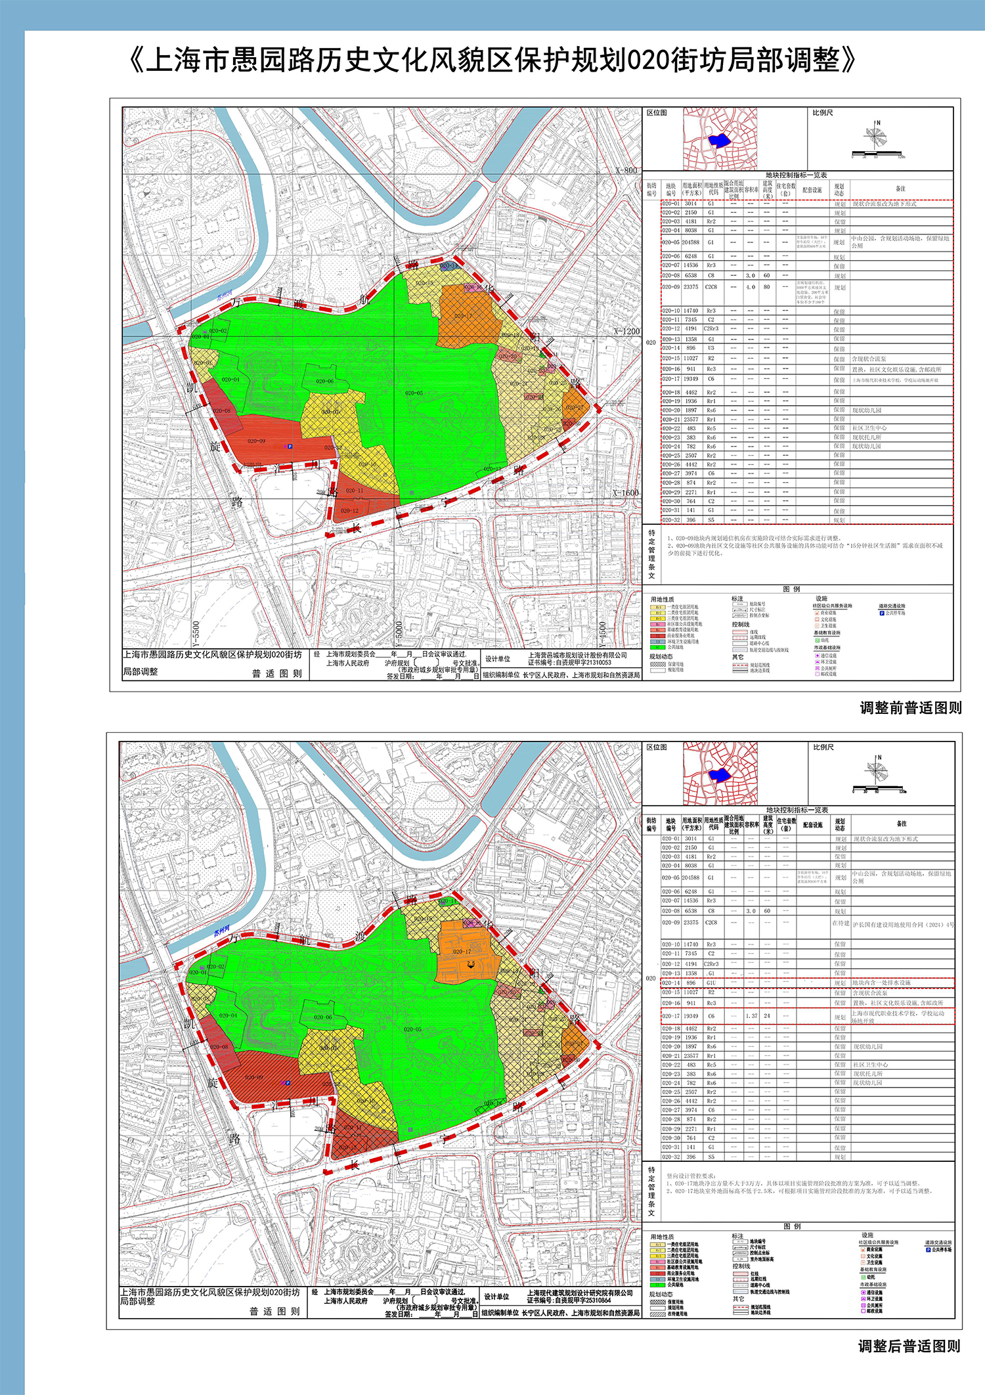This screenshot has height=1395, width=985.
Task: Click parking P symbol on bottom map parcel 020-09
Action: click(286, 1082)
